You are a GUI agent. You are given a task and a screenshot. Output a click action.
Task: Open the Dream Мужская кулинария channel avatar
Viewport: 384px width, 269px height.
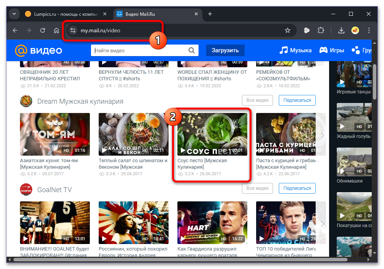(x=26, y=101)
